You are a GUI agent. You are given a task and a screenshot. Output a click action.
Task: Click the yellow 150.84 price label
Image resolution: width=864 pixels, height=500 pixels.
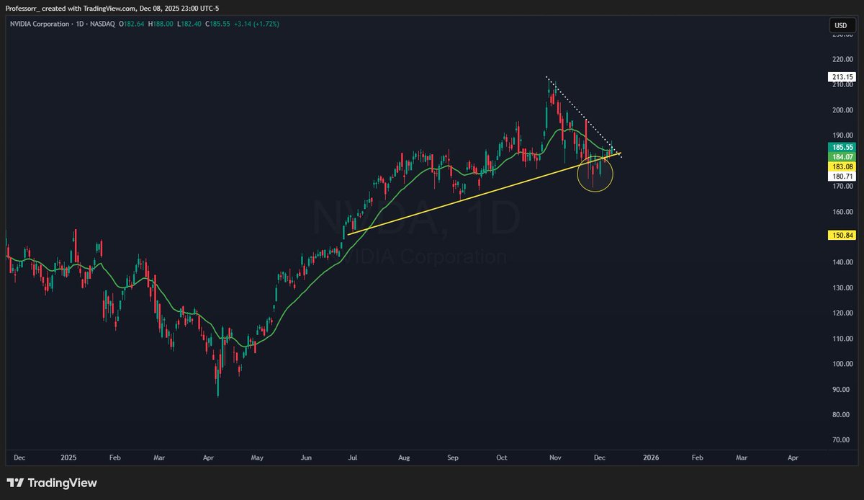pyautogui.click(x=842, y=235)
